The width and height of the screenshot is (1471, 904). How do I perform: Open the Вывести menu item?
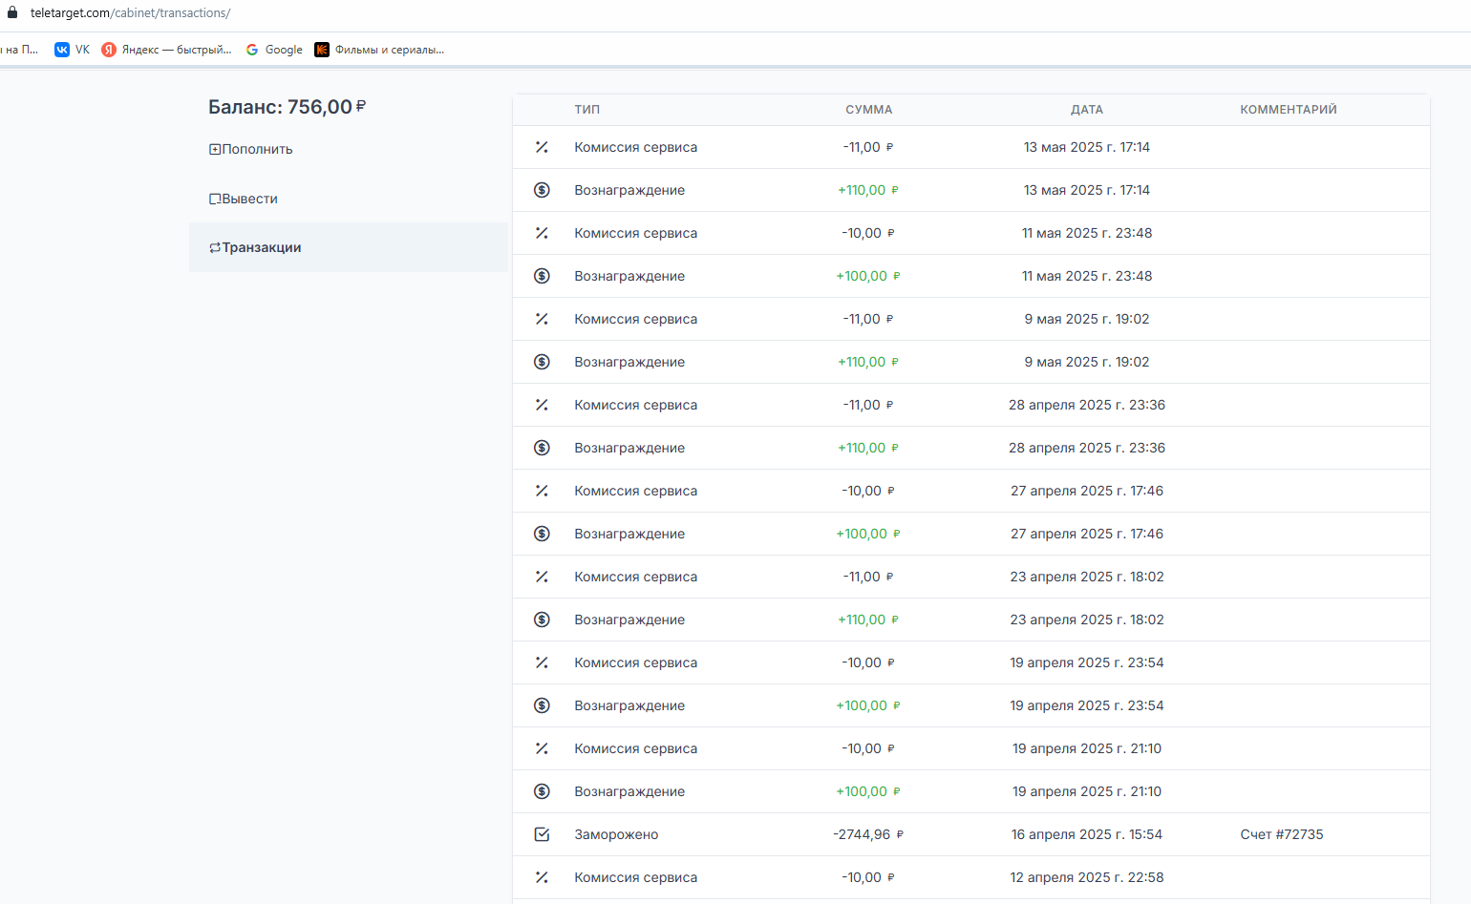244,199
